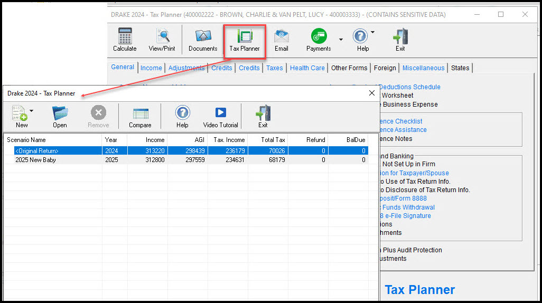Click Exit icon in main Drake toolbar

click(x=400, y=36)
